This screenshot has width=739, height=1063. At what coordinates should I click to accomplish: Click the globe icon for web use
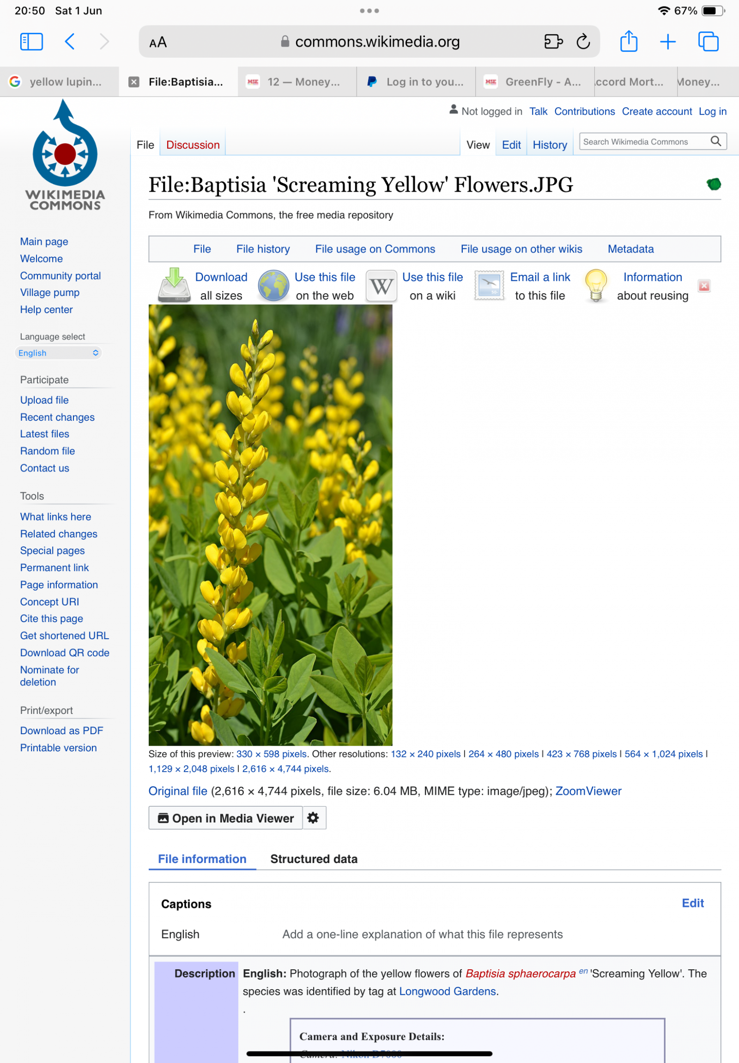click(x=273, y=286)
